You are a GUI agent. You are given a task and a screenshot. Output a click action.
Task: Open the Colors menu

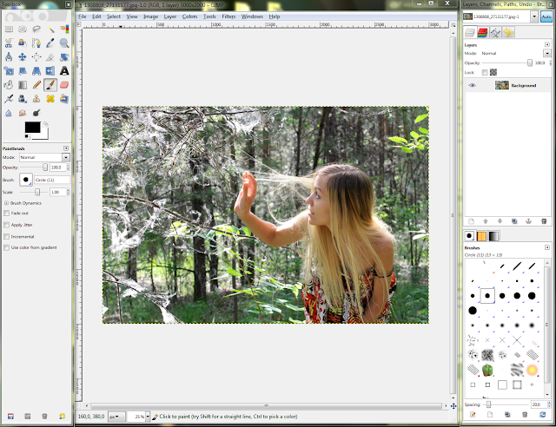click(189, 16)
